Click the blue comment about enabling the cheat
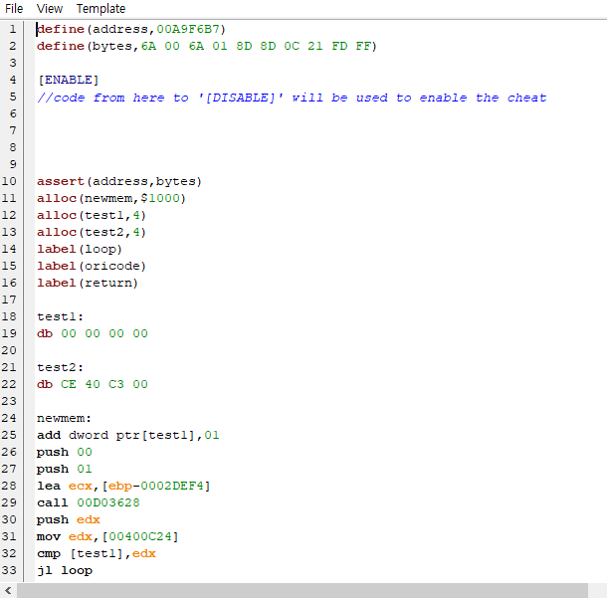607x598 pixels. point(291,98)
